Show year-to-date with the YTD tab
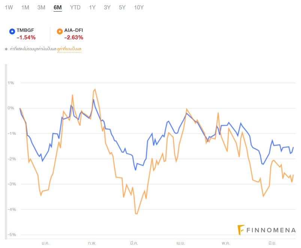This screenshot has width=301, height=248. (x=75, y=7)
